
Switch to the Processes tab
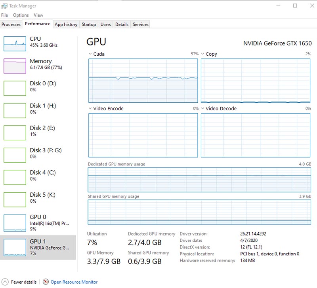11,24
